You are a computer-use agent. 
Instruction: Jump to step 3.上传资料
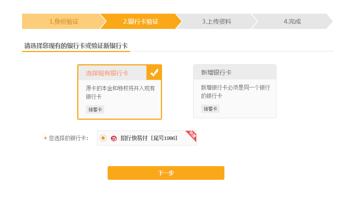point(217,21)
